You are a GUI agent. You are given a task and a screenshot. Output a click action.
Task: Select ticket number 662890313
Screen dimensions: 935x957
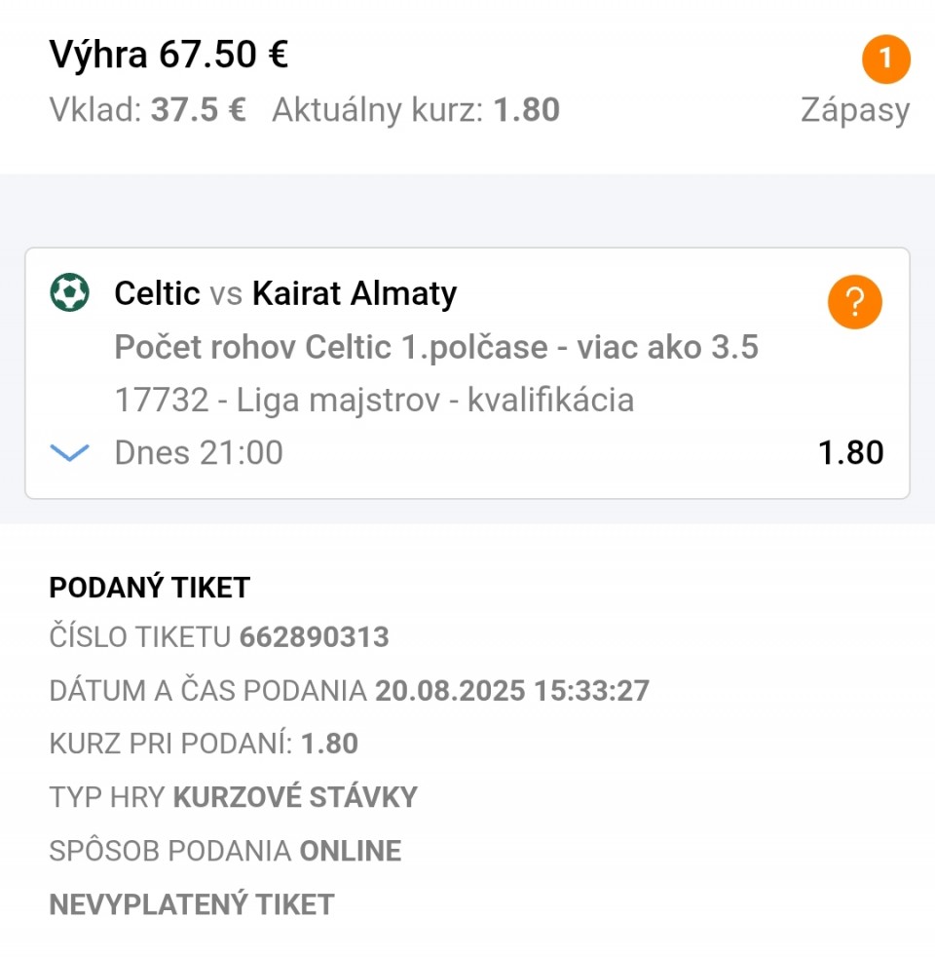click(x=315, y=637)
